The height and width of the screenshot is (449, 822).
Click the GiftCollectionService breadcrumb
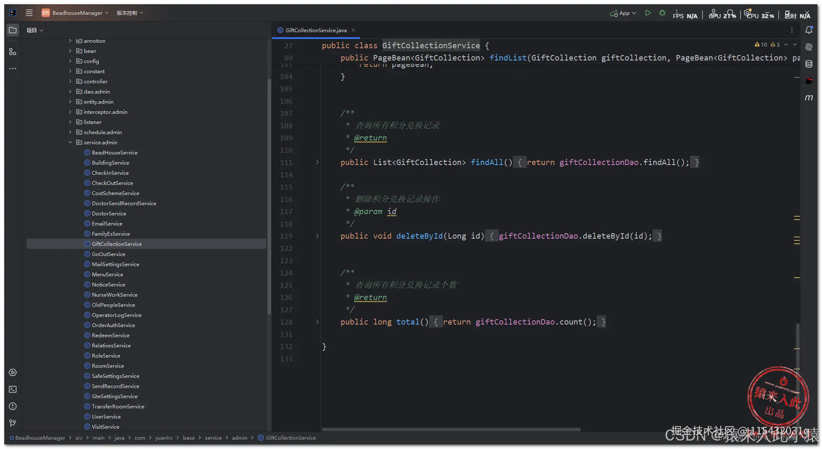pyautogui.click(x=291, y=438)
